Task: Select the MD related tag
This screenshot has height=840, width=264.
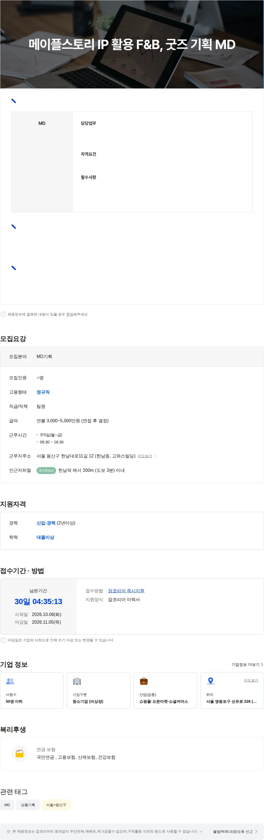Action: point(7,805)
